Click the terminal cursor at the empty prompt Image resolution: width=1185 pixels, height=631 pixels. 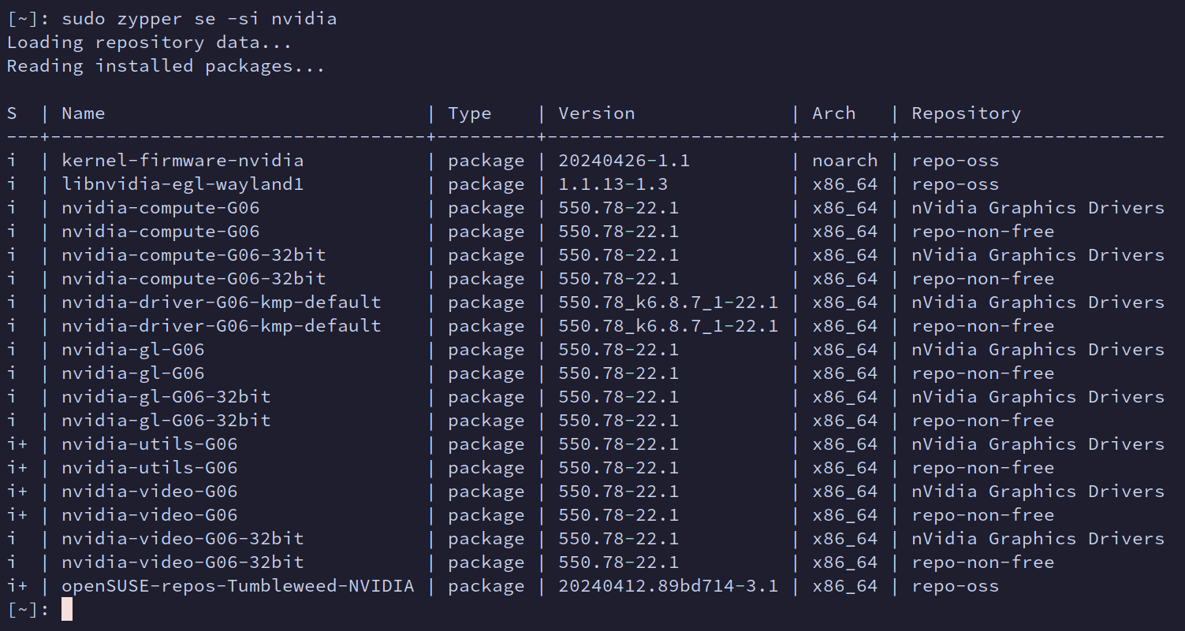[66, 609]
